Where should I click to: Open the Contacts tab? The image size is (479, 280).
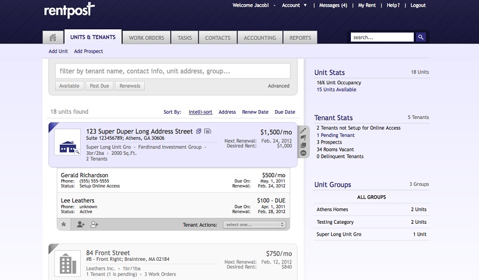click(x=218, y=38)
